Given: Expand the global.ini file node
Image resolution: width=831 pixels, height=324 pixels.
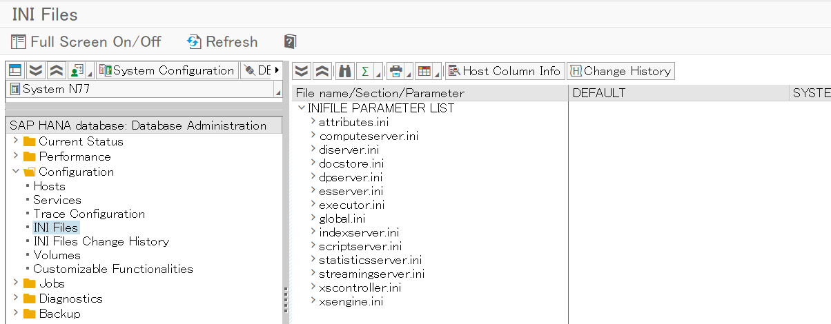Looking at the screenshot, I should click(313, 219).
